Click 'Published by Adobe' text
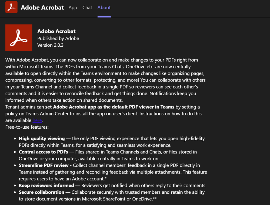Image resolution: width=270 pixels, height=205 pixels. (x=58, y=38)
